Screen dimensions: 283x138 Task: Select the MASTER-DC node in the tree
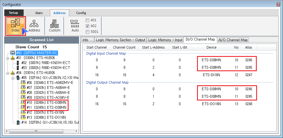click(37, 53)
